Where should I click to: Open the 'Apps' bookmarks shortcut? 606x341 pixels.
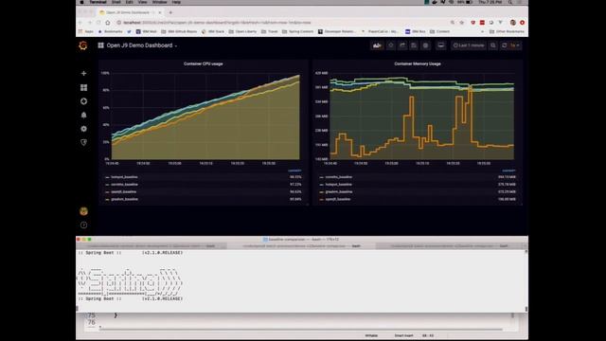click(86, 31)
